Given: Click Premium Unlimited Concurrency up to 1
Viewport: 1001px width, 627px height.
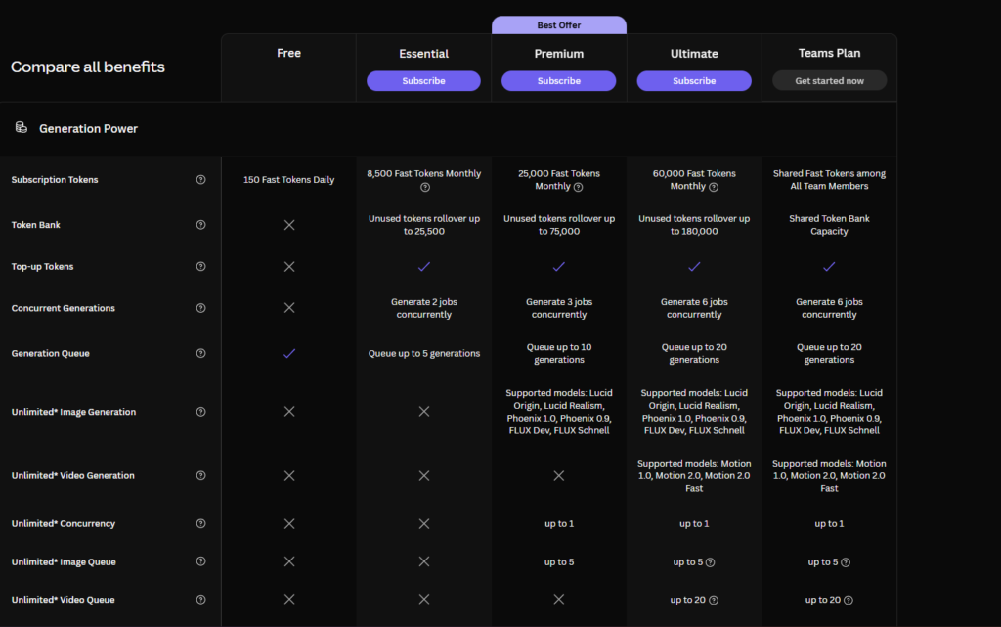Looking at the screenshot, I should [558, 523].
